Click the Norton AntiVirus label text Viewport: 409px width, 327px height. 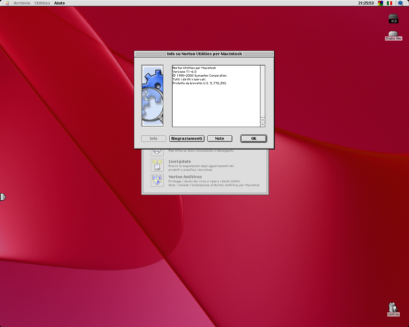coord(185,177)
